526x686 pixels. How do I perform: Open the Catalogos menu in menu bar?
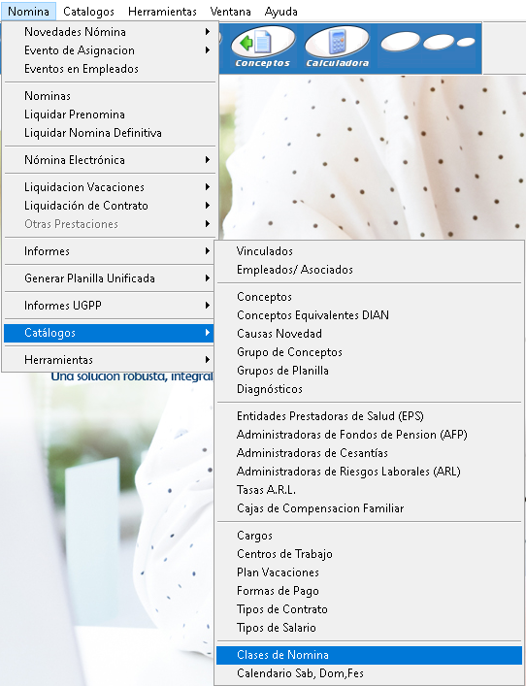click(x=89, y=12)
